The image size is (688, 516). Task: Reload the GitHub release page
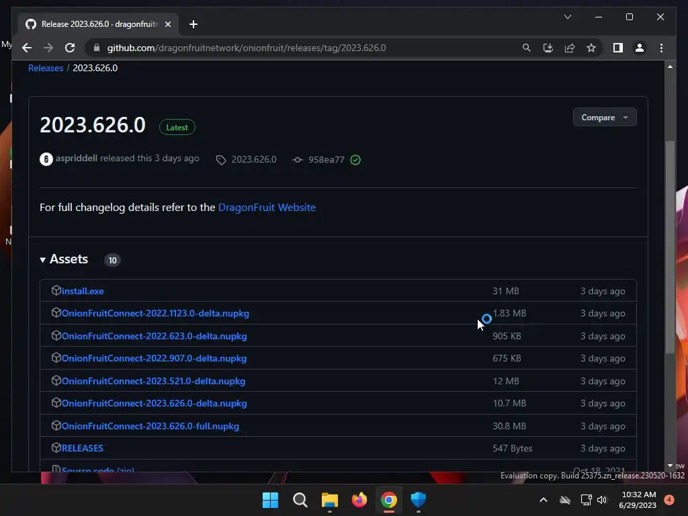(x=70, y=48)
